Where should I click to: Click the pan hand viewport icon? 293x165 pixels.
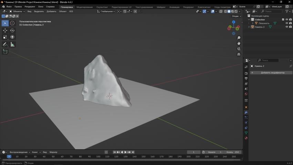point(239,43)
